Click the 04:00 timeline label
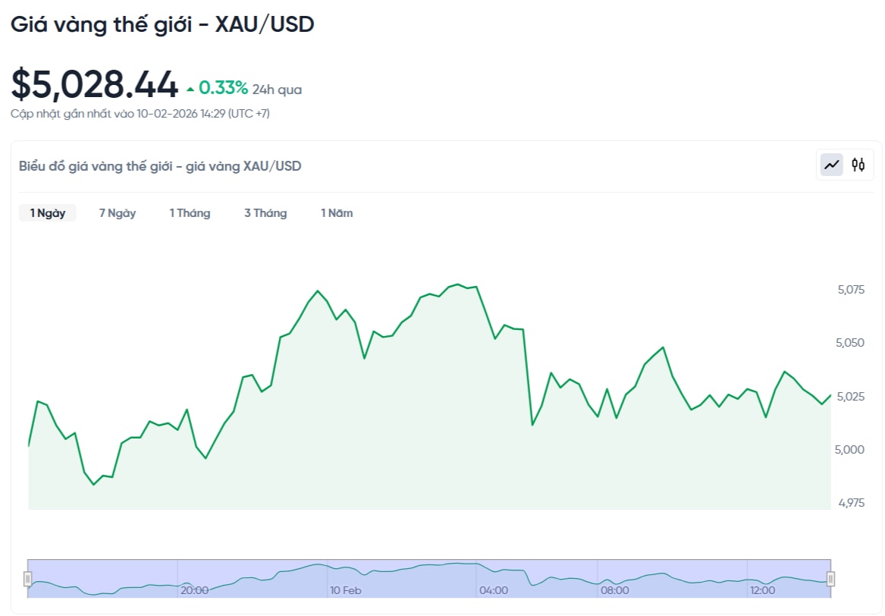 click(494, 590)
